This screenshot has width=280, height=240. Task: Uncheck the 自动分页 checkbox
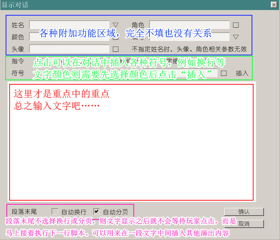(x=97, y=212)
